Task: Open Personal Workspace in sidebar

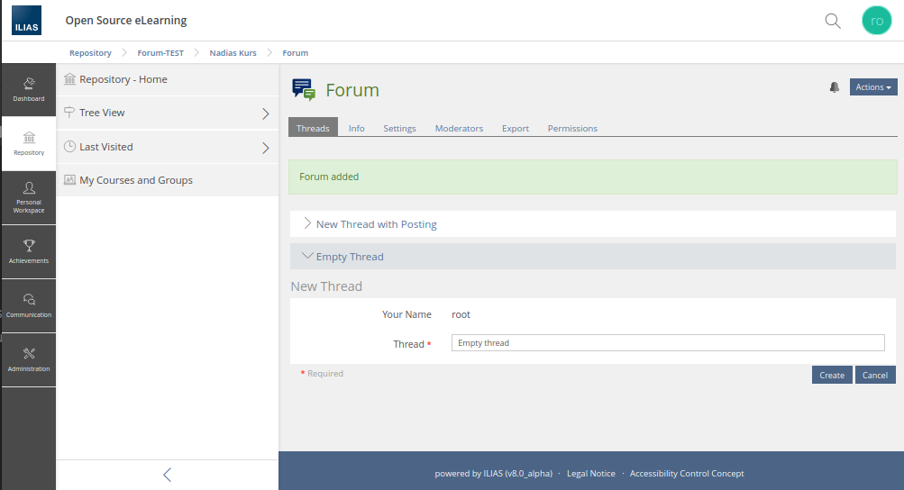Action: pos(29,197)
